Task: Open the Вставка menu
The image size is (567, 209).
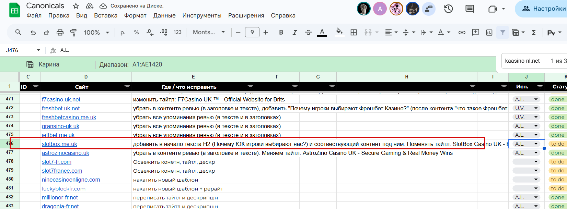Action: pos(106,15)
